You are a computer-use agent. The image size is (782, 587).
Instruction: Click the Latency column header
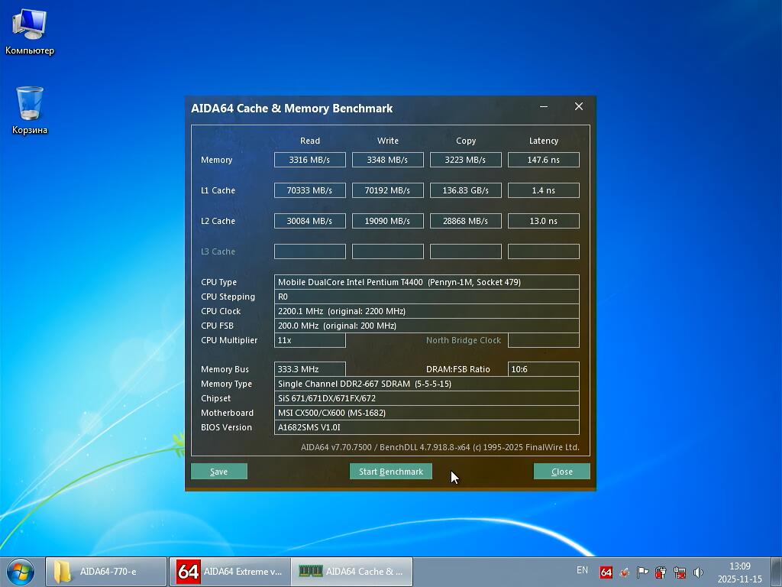(544, 141)
